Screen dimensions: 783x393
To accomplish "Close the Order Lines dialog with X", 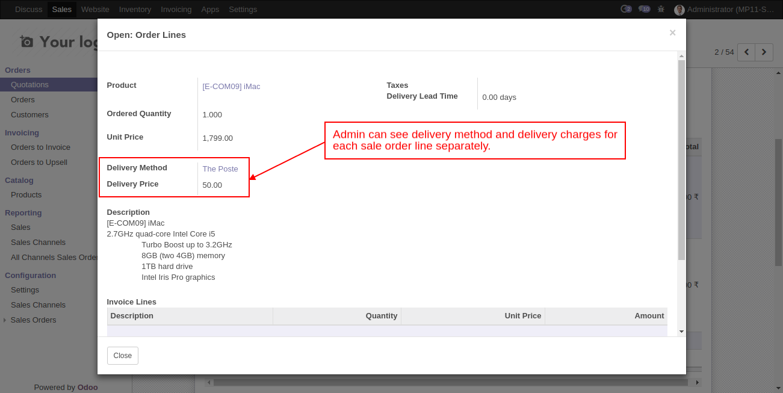I will click(672, 33).
